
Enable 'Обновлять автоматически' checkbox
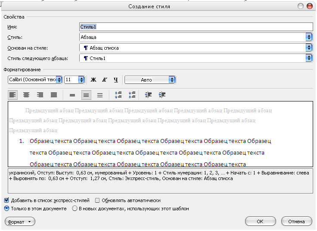click(x=97, y=200)
